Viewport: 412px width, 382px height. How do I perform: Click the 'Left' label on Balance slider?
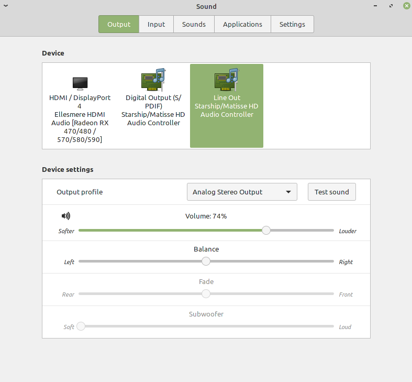click(x=69, y=262)
